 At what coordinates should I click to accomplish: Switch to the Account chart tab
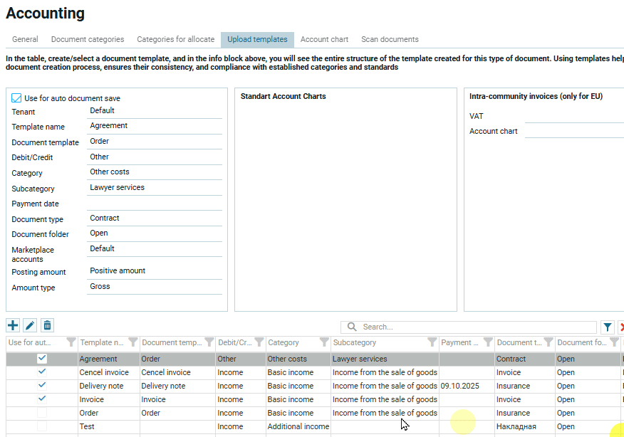[324, 39]
